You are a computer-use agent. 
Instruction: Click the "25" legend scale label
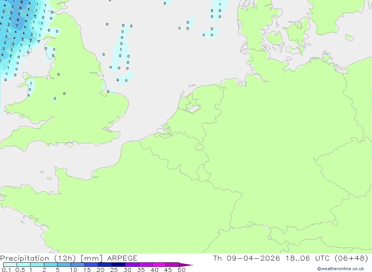click(x=114, y=270)
